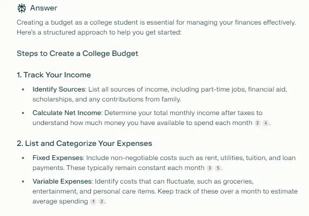Open citation 1 after 'average spending'
Viewport: 309px width, 216px height.
coord(93,201)
